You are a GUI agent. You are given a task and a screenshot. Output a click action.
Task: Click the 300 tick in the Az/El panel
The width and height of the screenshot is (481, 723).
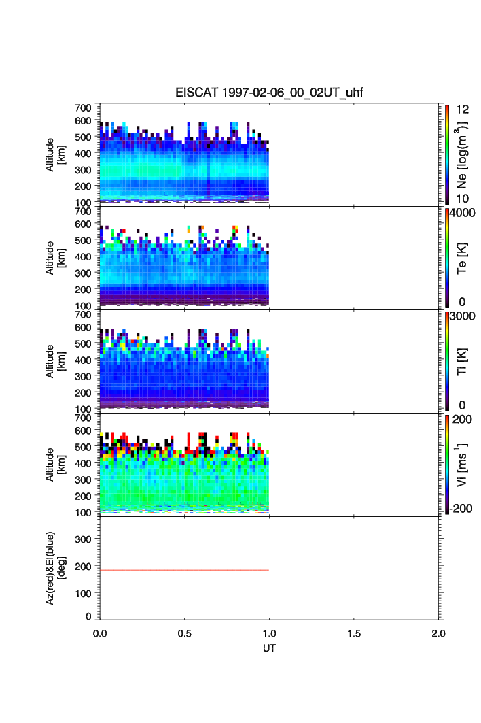[83, 539]
